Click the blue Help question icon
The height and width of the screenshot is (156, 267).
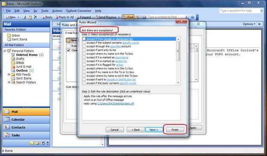point(193,17)
